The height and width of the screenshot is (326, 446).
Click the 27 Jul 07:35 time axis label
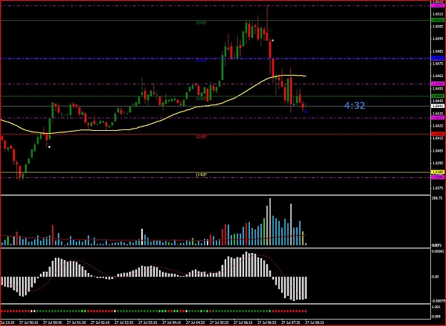(290, 322)
